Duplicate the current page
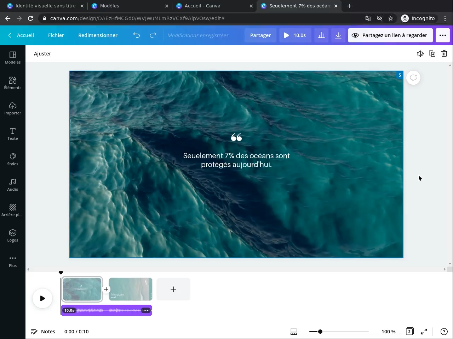This screenshot has height=339, width=453. pos(432,54)
